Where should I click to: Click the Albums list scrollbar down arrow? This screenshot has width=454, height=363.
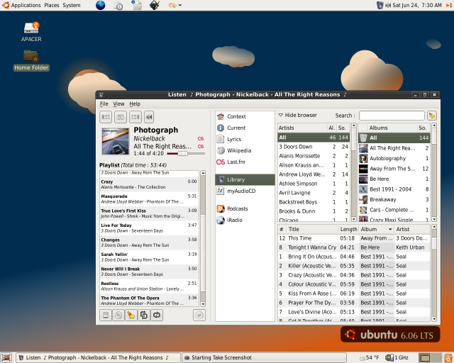tap(433, 219)
